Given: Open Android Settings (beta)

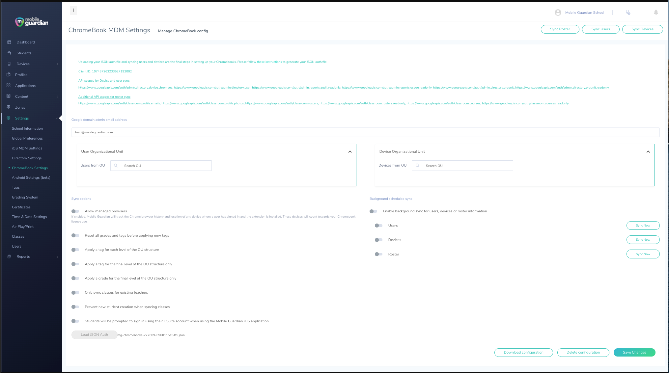Looking at the screenshot, I should click(x=31, y=177).
